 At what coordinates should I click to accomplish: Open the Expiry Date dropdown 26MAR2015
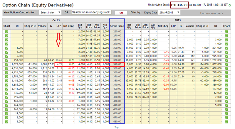click(x=169, y=12)
